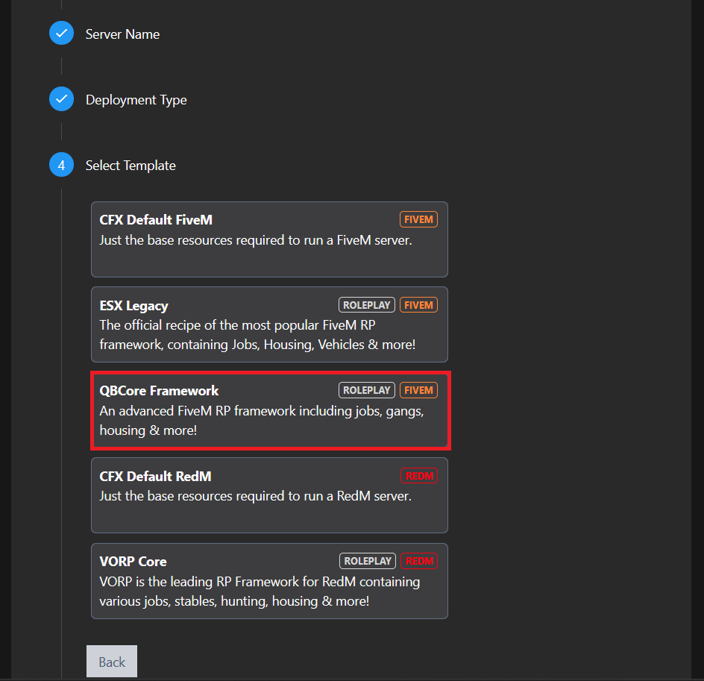Click ROLEPLAY tag on QBCore Framework

367,390
